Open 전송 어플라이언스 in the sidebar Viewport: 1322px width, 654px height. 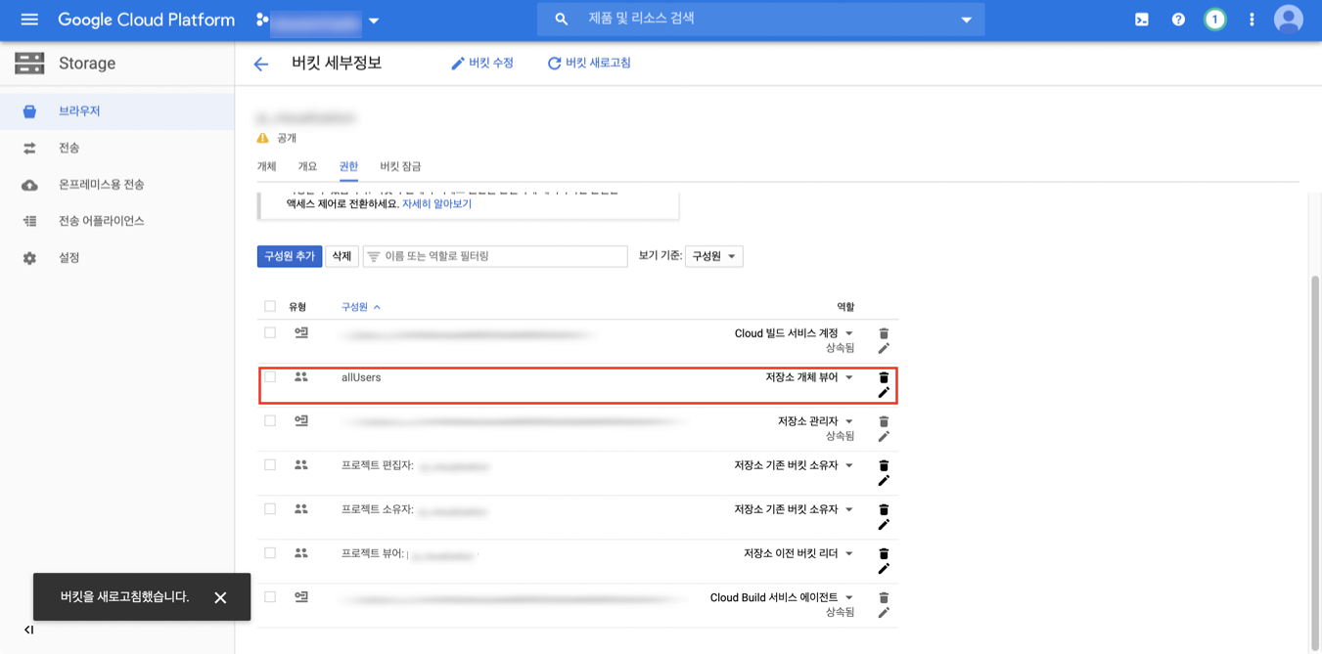117,222
